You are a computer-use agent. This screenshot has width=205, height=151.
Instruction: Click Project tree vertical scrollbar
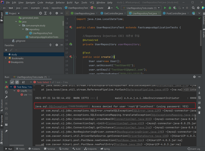[x=63, y=23]
